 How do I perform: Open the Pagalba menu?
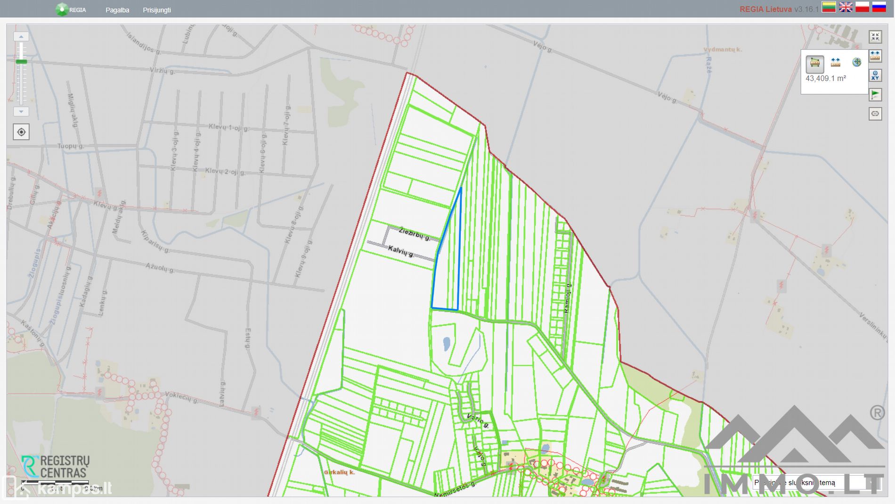(117, 10)
